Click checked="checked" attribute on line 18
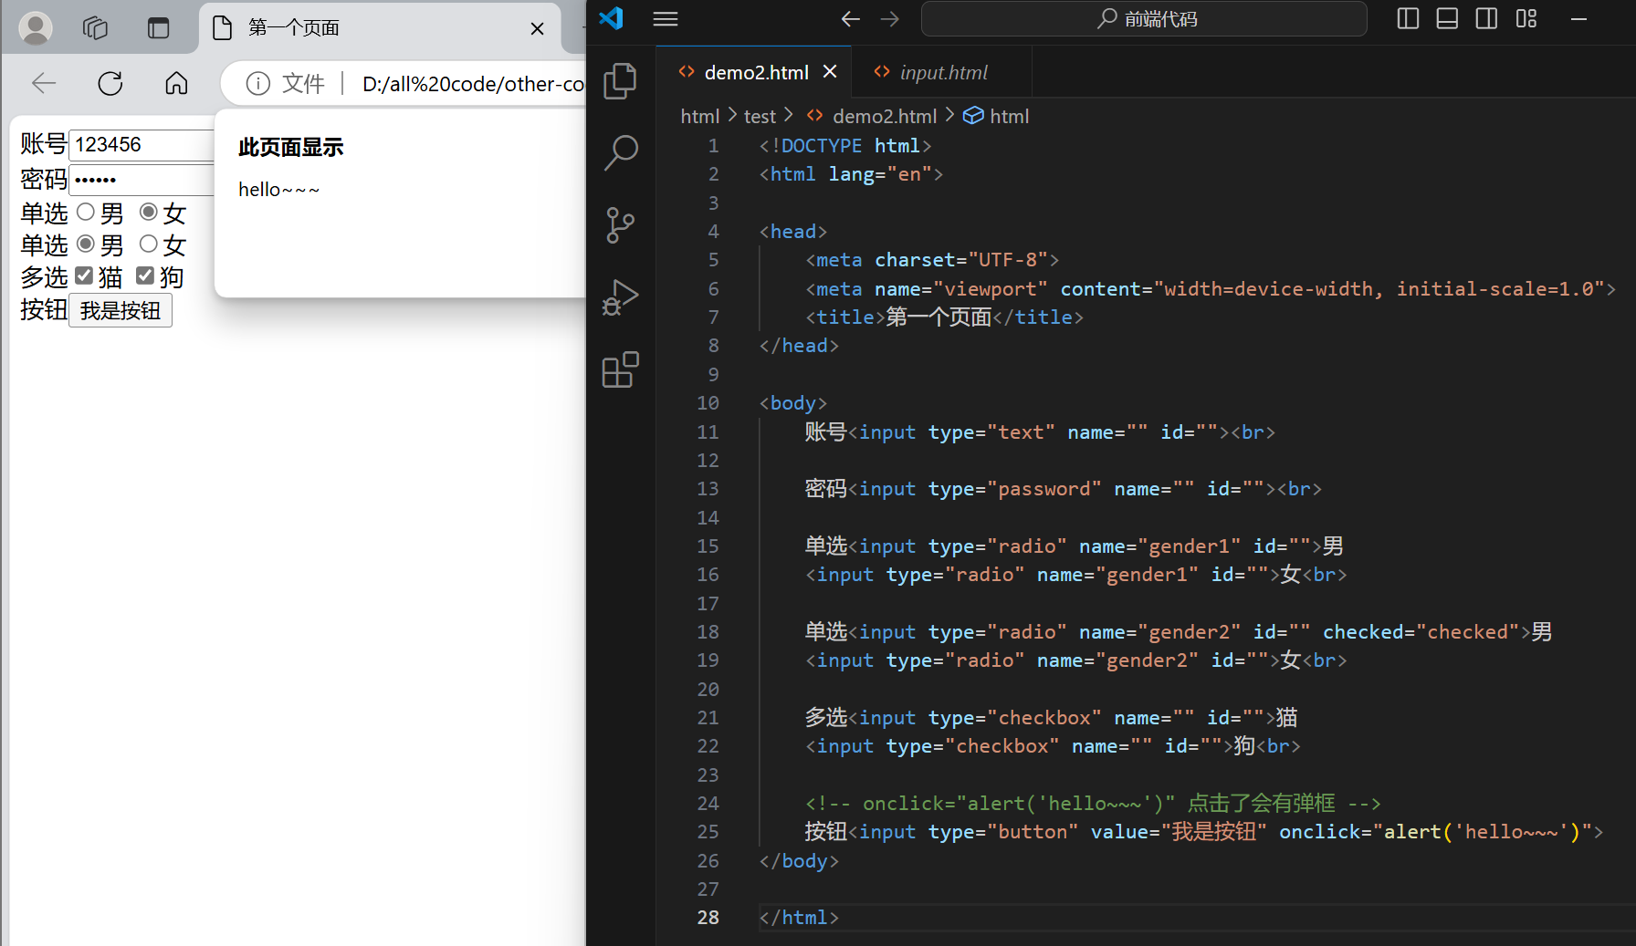The width and height of the screenshot is (1636, 946). pos(1421,632)
